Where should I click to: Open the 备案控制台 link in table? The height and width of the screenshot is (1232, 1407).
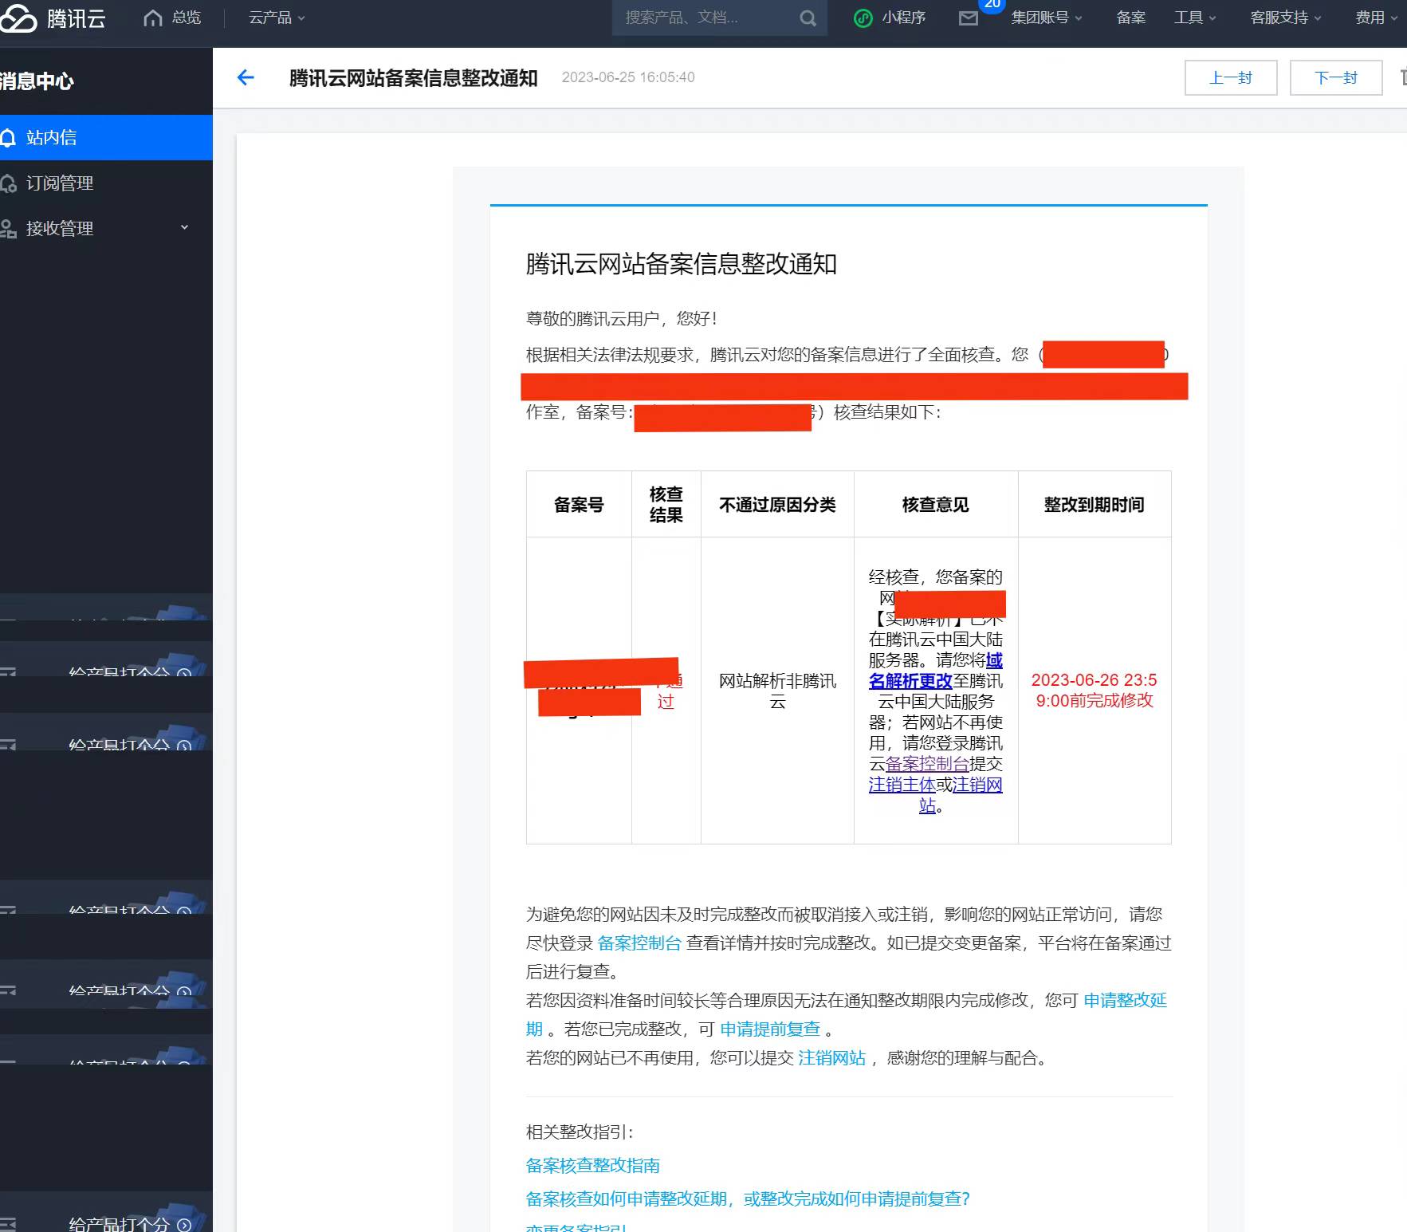click(x=927, y=764)
